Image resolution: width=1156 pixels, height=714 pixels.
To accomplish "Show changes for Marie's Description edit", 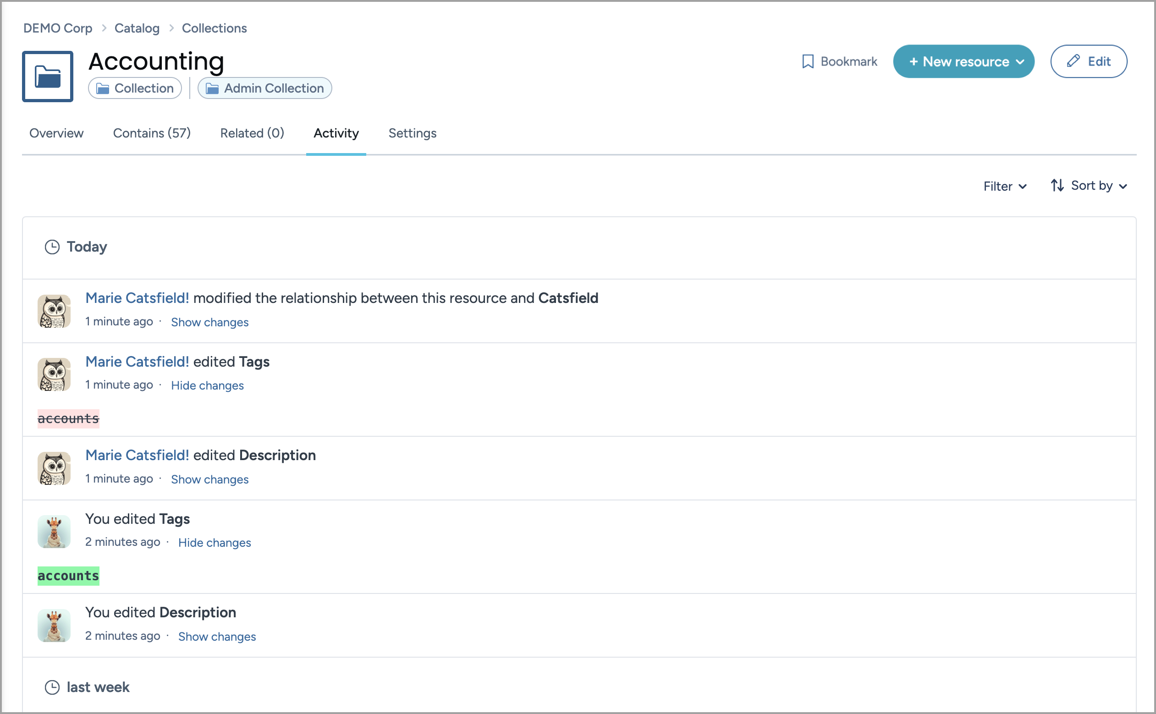I will click(x=209, y=479).
